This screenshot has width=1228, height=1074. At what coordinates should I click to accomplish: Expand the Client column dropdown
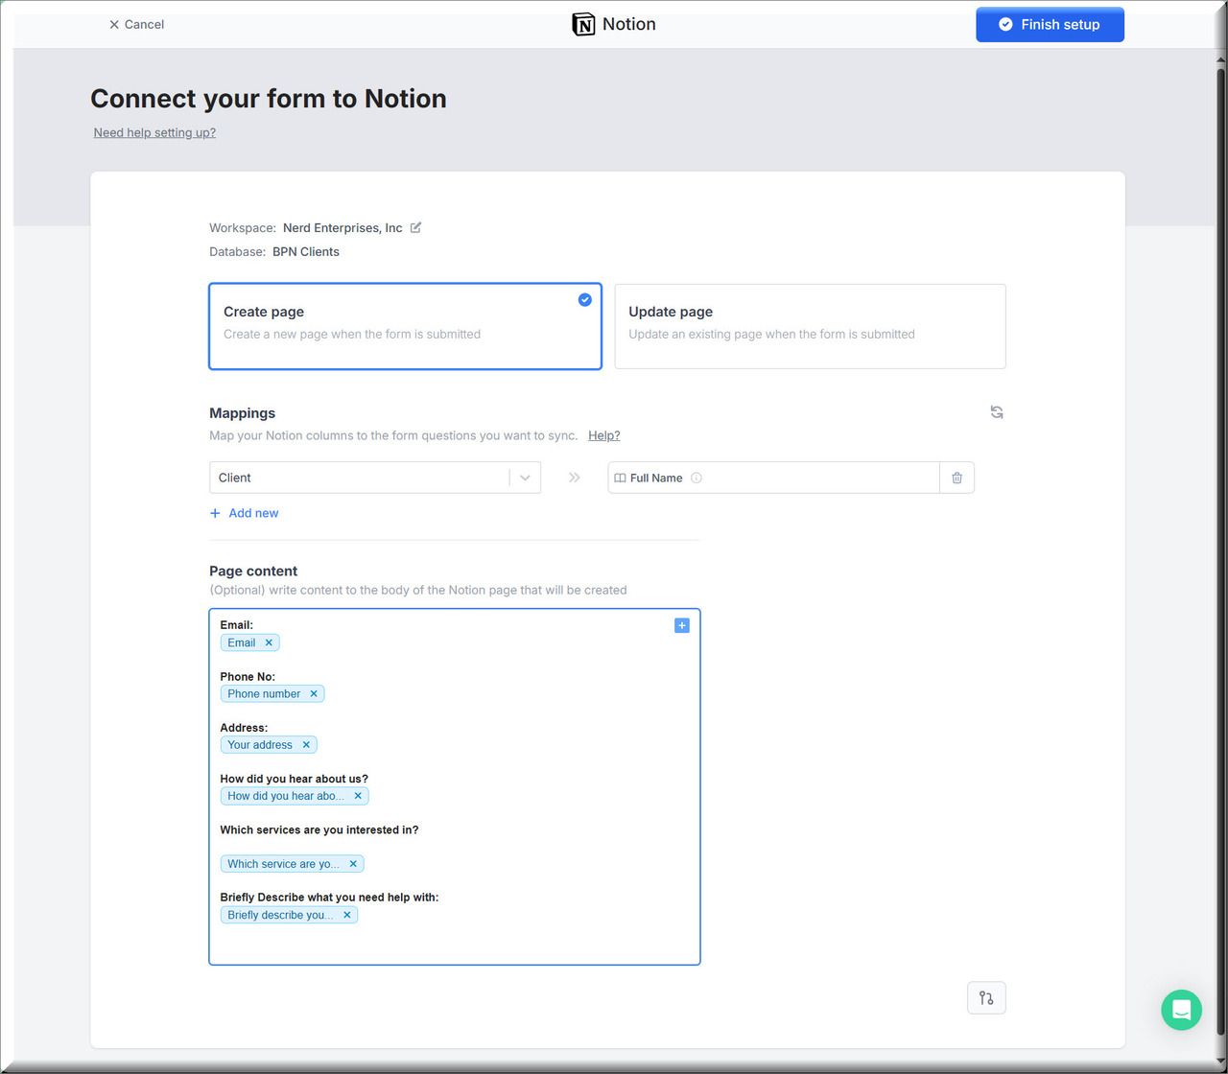(525, 478)
